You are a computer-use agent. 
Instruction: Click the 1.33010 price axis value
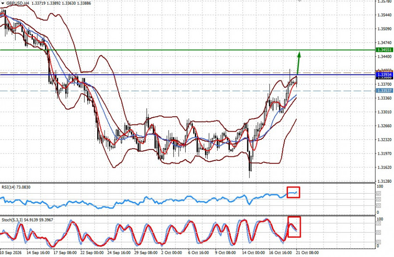(384, 112)
